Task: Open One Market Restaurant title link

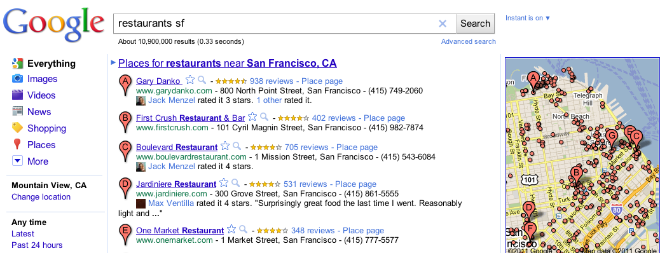Action: point(180,230)
